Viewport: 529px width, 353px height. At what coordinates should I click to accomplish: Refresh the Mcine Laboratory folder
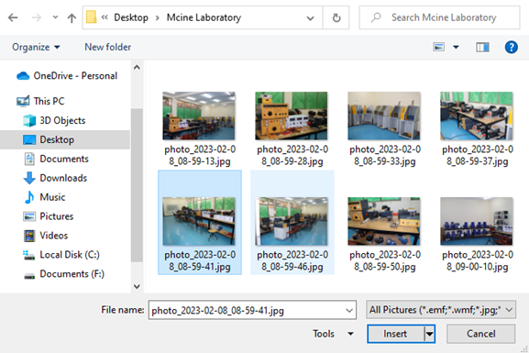click(336, 17)
